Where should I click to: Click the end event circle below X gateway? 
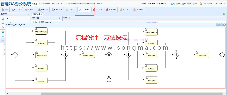pyautogui.click(x=109, y=80)
